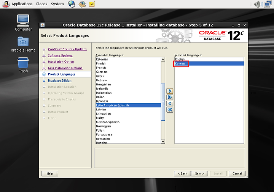This screenshot has height=192, width=274.
Task: Select Polish in available languages
Action: [x=128, y=131]
